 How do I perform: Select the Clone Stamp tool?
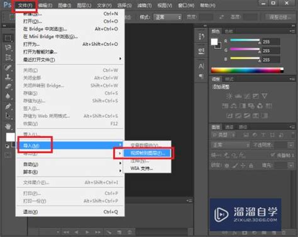pyautogui.click(x=8, y=76)
